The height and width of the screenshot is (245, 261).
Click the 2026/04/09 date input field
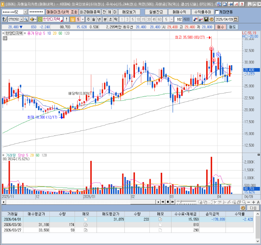pyautogui.click(x=224, y=19)
